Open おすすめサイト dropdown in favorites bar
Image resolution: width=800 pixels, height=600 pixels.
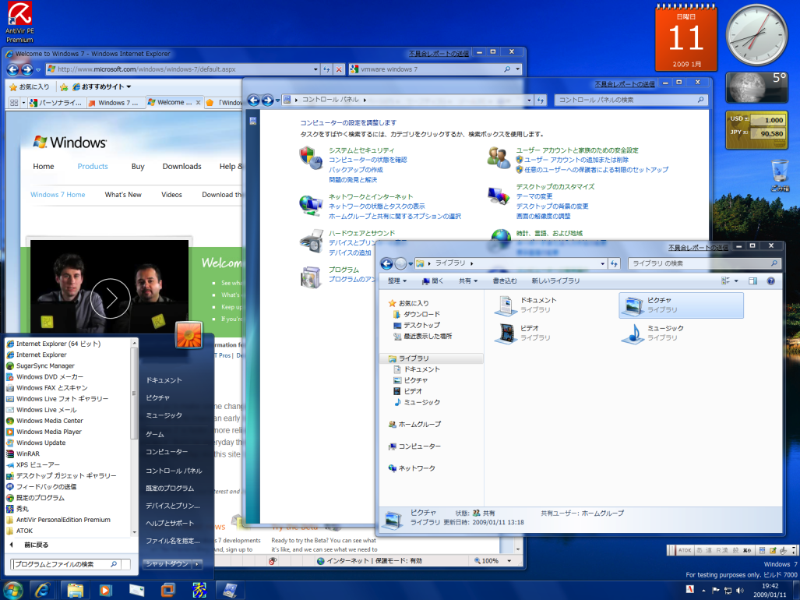click(x=102, y=86)
